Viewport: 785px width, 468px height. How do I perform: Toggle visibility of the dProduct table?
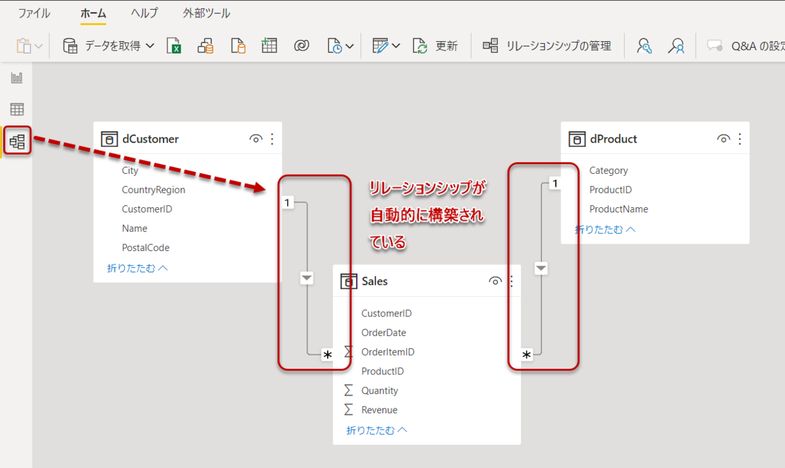click(724, 138)
